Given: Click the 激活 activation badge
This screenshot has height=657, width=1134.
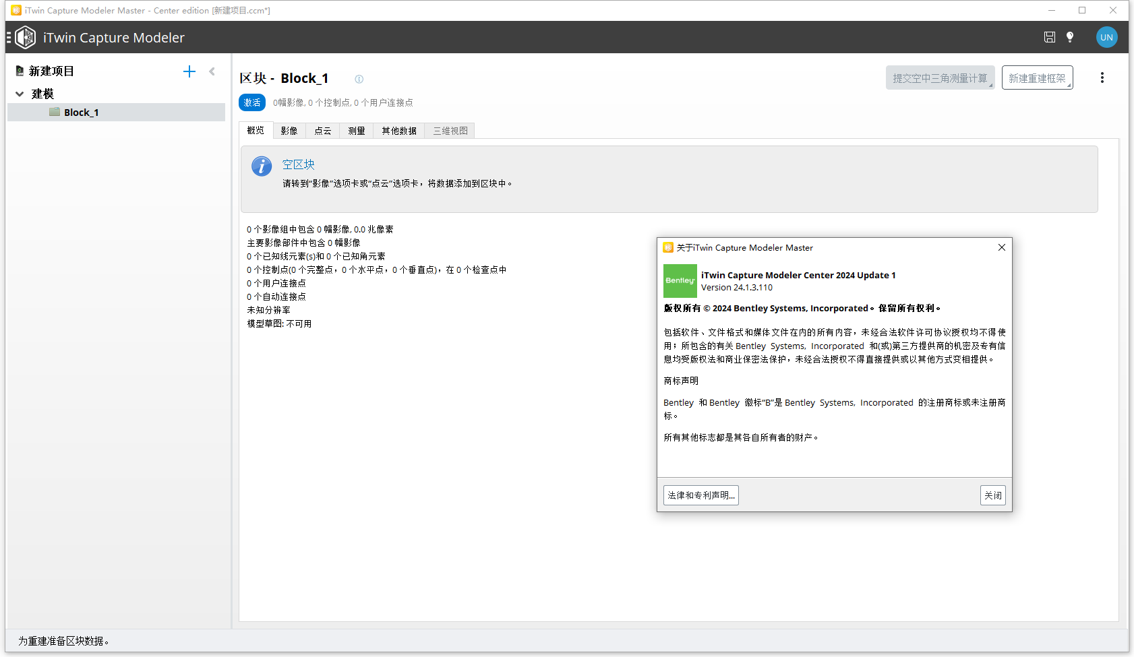Looking at the screenshot, I should [x=252, y=102].
